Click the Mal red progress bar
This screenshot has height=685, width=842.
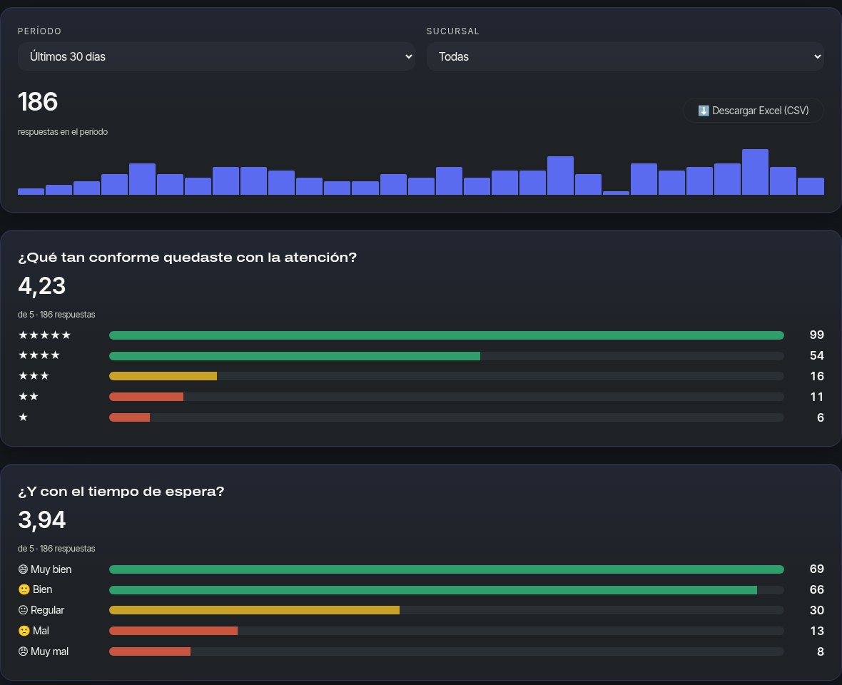(x=173, y=631)
